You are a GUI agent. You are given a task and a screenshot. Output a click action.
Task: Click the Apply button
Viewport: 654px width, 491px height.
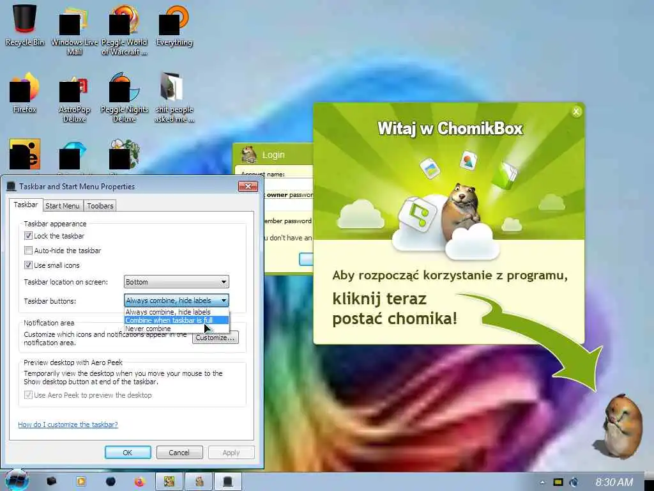[231, 453]
